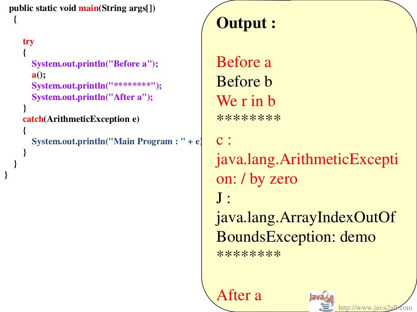Click the 'on: / by zero' output line
The image size is (417, 312).
click(257, 179)
